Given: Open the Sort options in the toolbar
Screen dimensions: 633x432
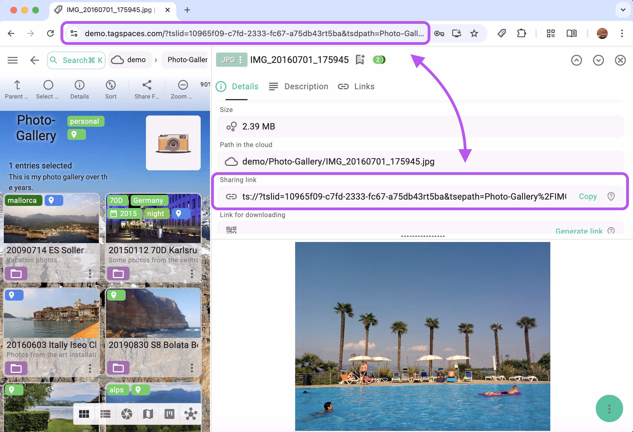Looking at the screenshot, I should tap(110, 88).
